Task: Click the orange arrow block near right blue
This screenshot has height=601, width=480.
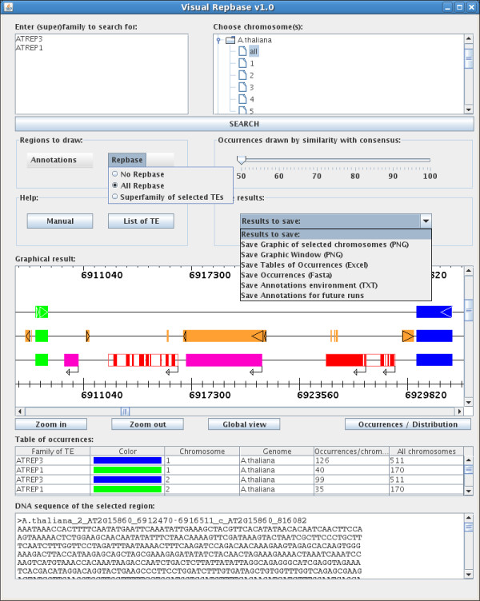Action: coord(408,336)
